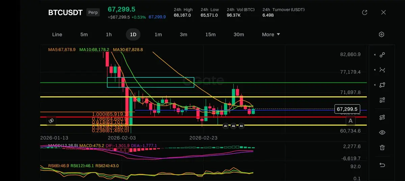This screenshot has height=181, width=405.
Task: Click the linked nodes tool icon
Action: [382, 118]
